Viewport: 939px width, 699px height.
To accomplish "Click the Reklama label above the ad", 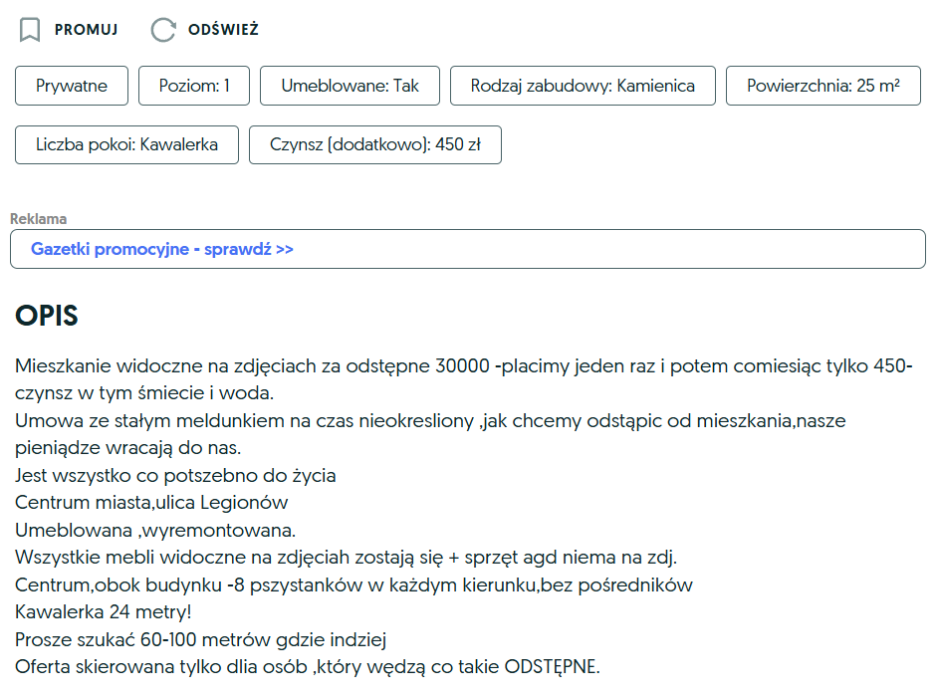I will pos(38,219).
